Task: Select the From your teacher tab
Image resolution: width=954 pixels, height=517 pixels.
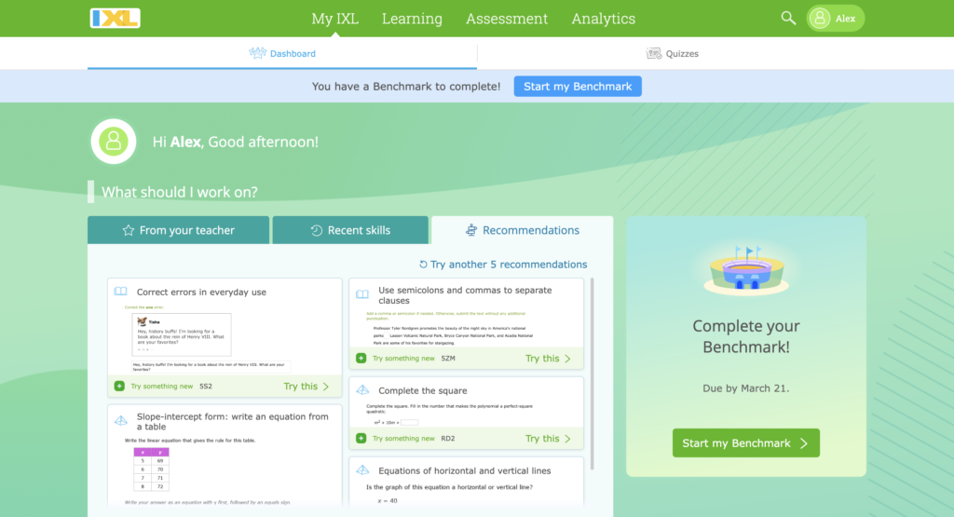Action: tap(178, 230)
